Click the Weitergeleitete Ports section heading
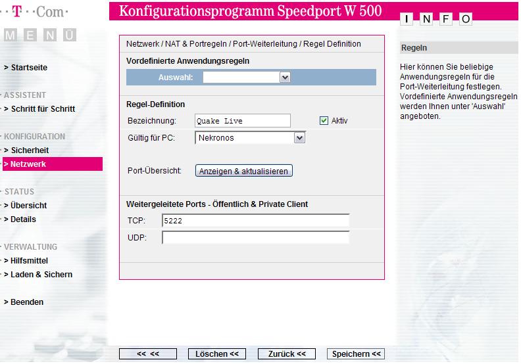Viewport: 521px width, 364px height. pyautogui.click(x=217, y=204)
